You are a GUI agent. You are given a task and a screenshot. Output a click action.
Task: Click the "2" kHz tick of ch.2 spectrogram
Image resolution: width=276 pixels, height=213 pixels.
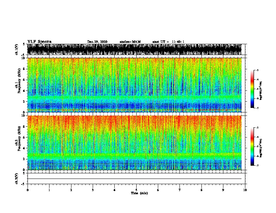pos(24,159)
